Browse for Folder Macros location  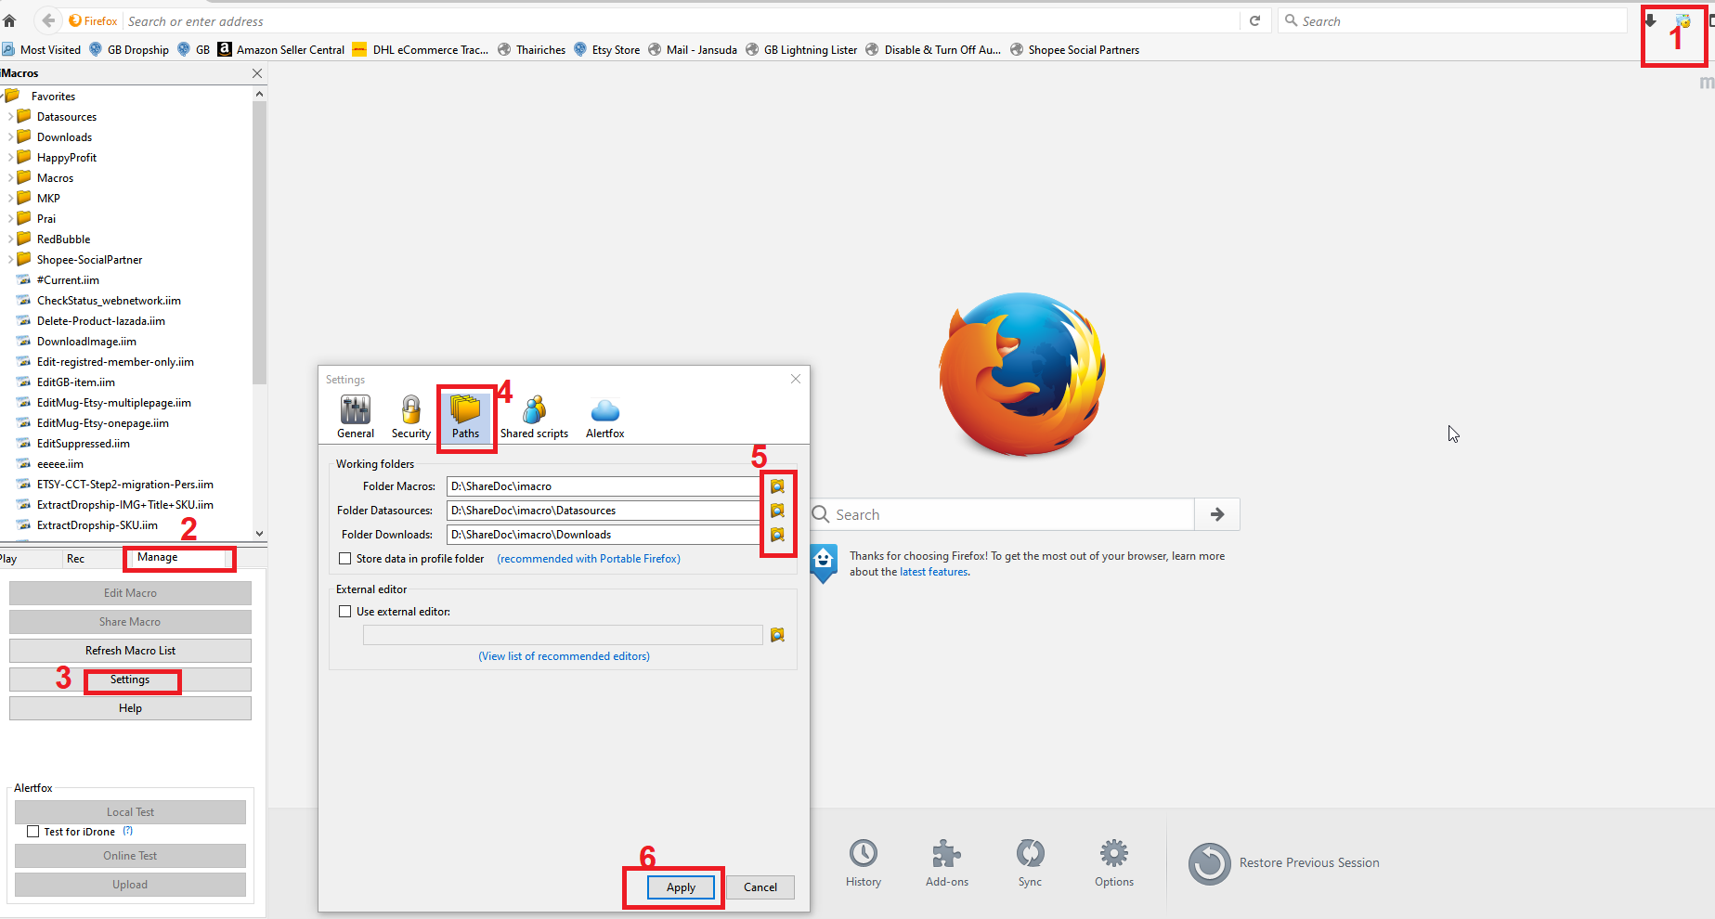point(777,486)
